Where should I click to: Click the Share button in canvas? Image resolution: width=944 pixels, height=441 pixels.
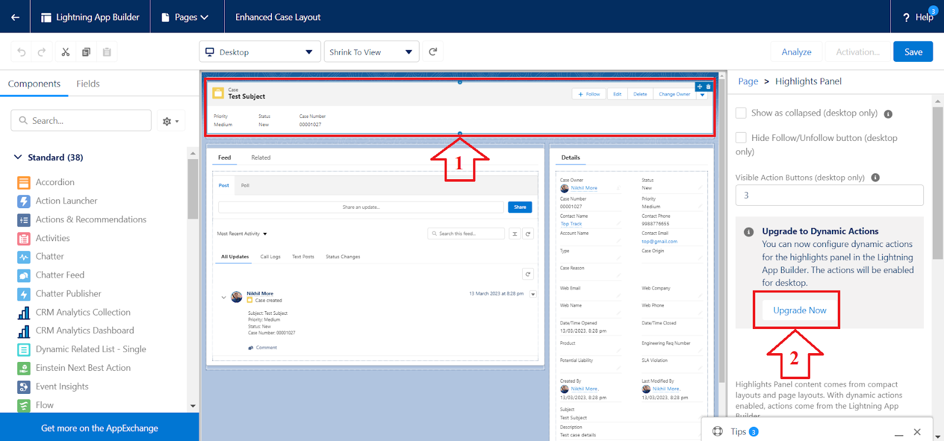coord(520,207)
